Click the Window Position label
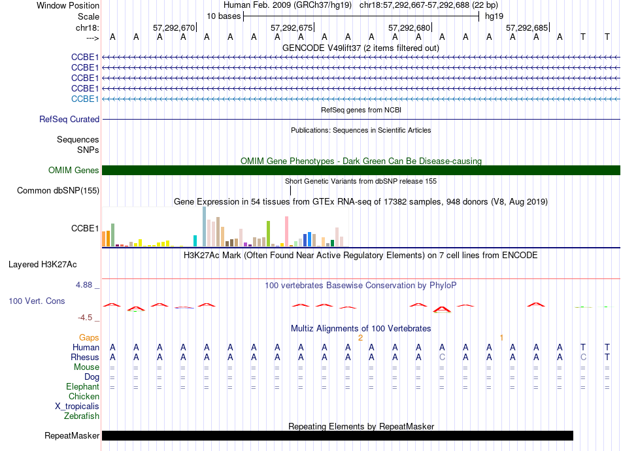This screenshot has height=451, width=621. click(x=68, y=5)
